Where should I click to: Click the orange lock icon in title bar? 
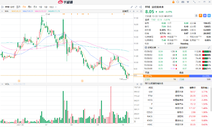click(x=173, y=2)
